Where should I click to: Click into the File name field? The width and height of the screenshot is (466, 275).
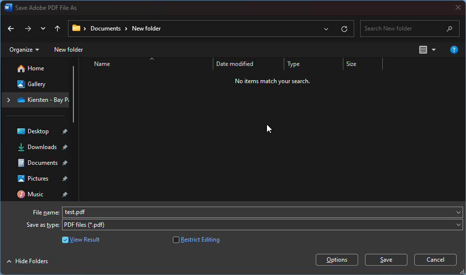[x=259, y=213]
